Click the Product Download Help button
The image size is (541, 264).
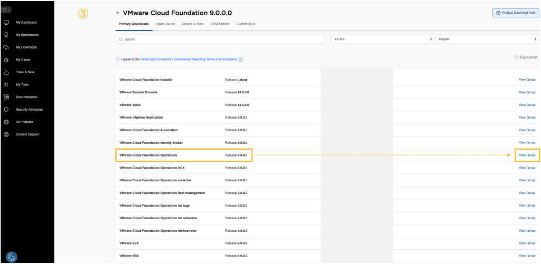[516, 13]
